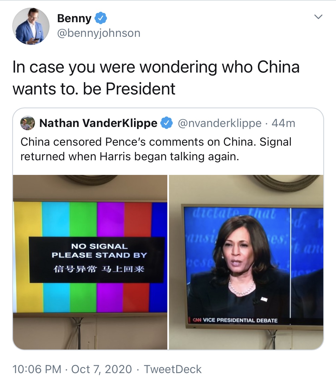Click the 10:06 PM Oct 7, 2020 timestamp

tap(72, 369)
